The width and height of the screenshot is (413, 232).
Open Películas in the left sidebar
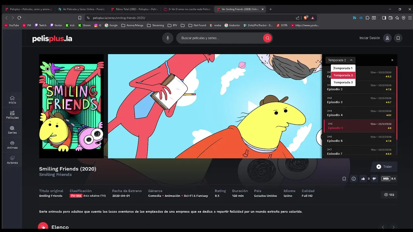point(12,115)
